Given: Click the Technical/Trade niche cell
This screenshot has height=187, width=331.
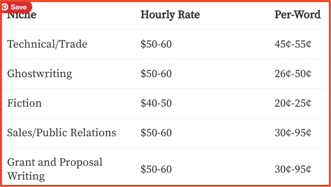Looking at the screenshot, I should tap(47, 44).
